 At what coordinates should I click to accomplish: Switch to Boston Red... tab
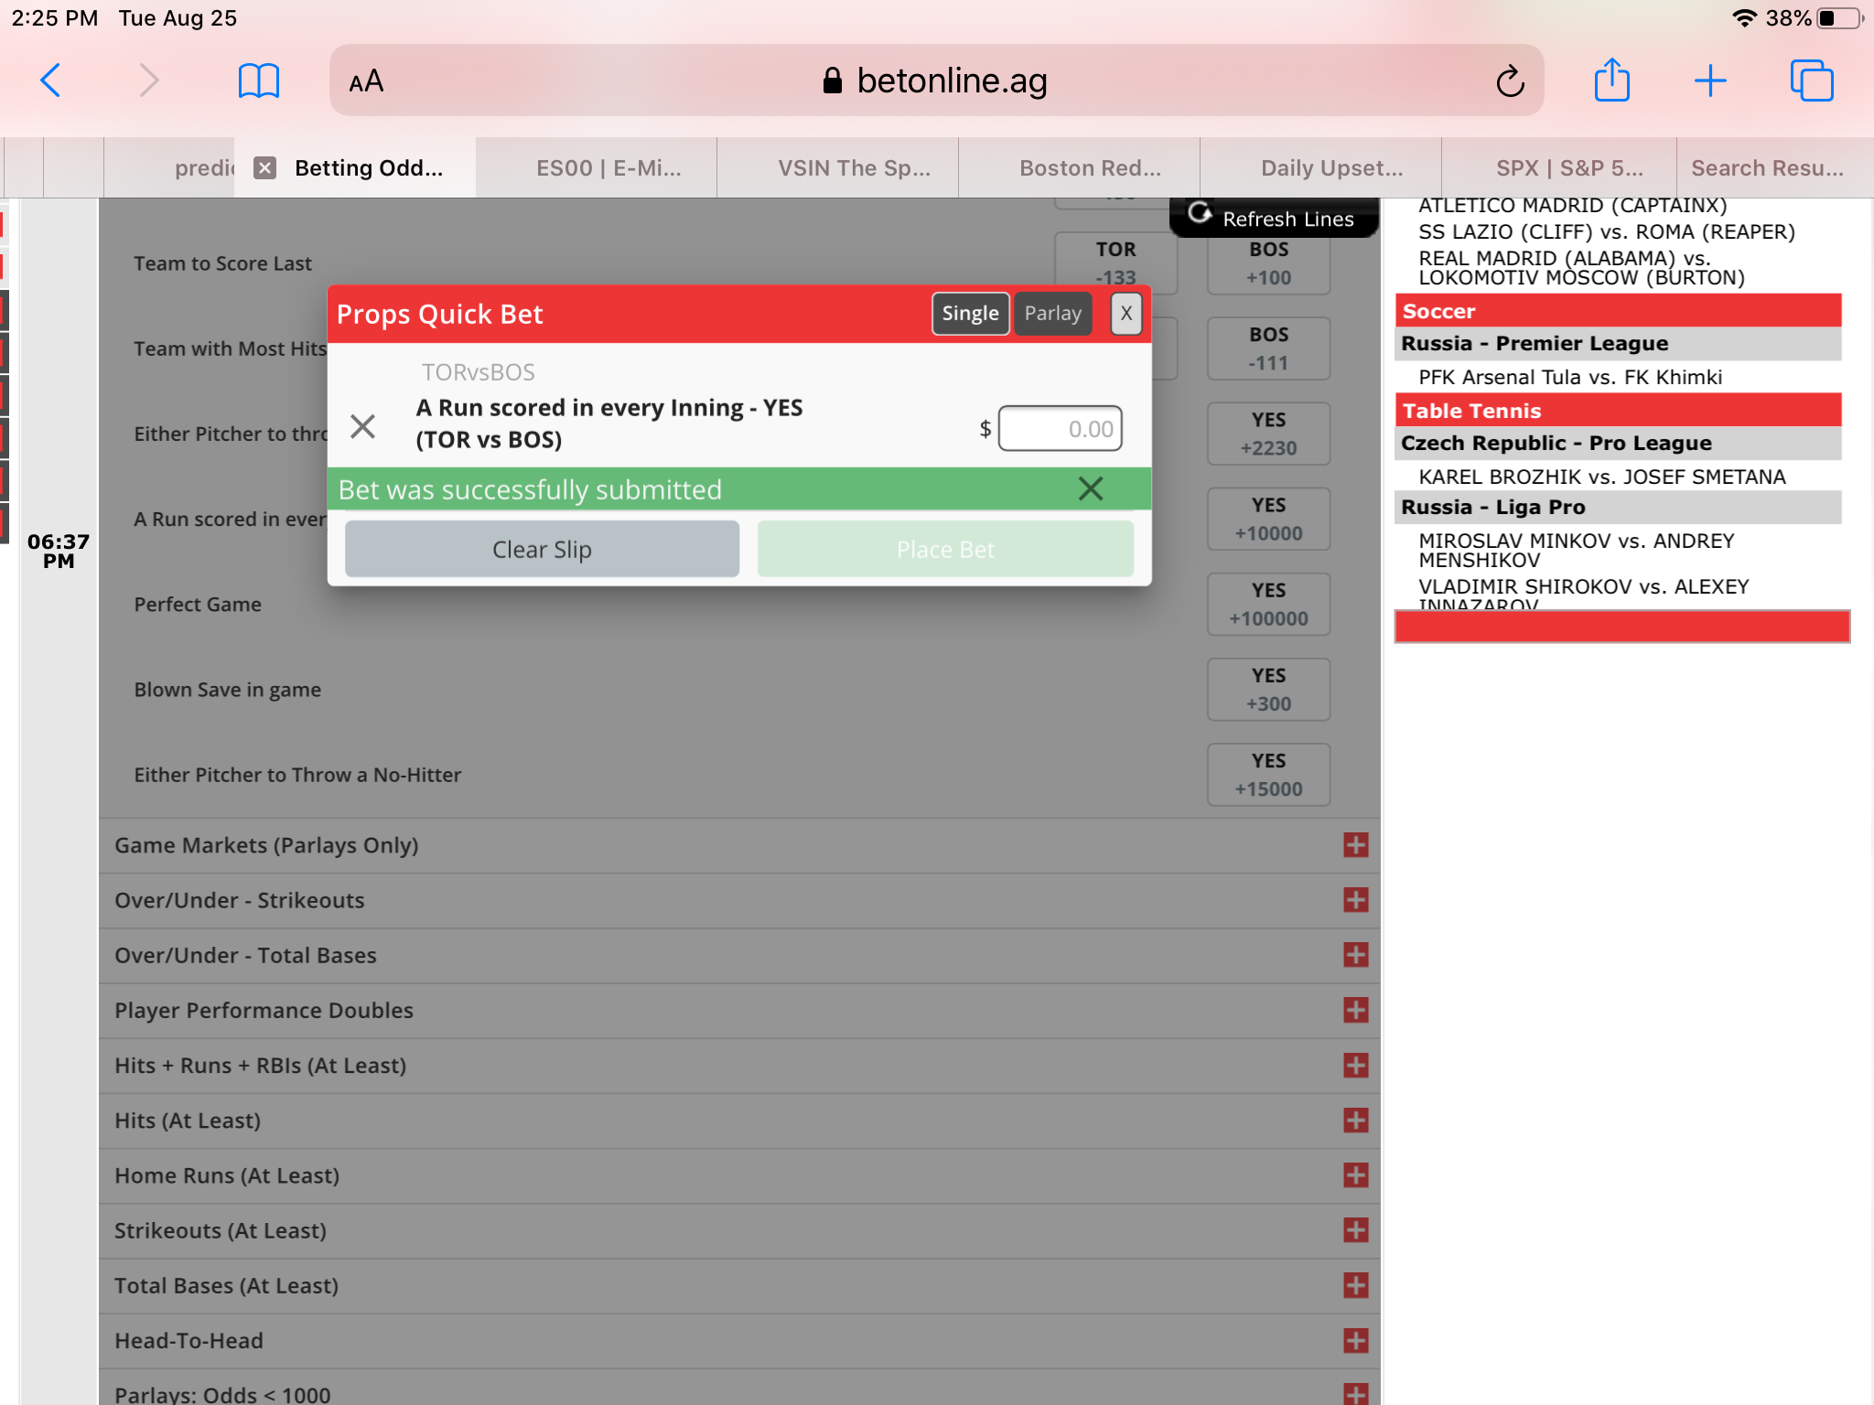click(1080, 167)
